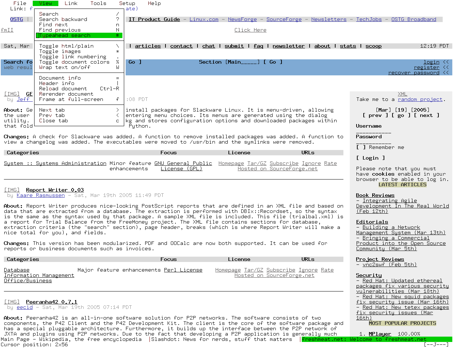Choose Search backward from View menu

click(x=79, y=20)
